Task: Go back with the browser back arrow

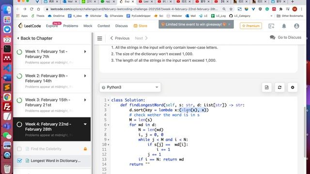Action: 18,9
